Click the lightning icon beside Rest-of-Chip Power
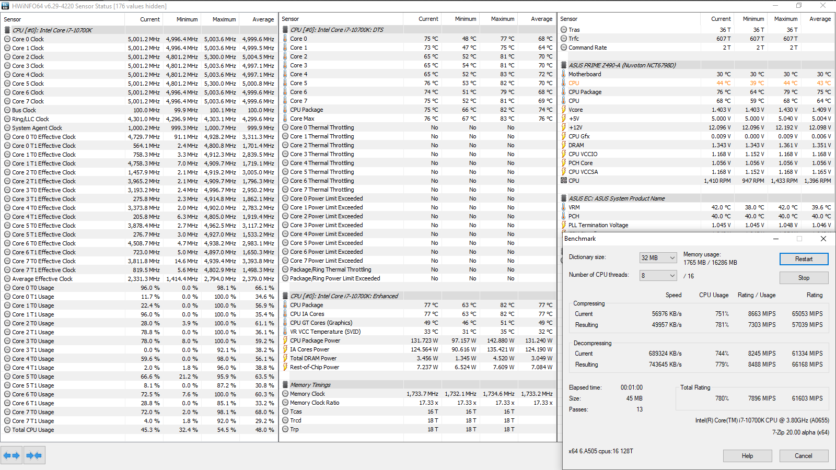 point(285,367)
